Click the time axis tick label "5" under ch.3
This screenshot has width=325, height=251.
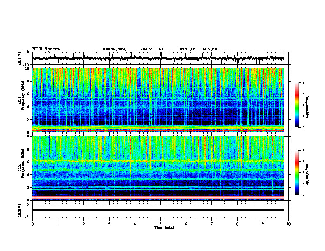(x=160, y=224)
